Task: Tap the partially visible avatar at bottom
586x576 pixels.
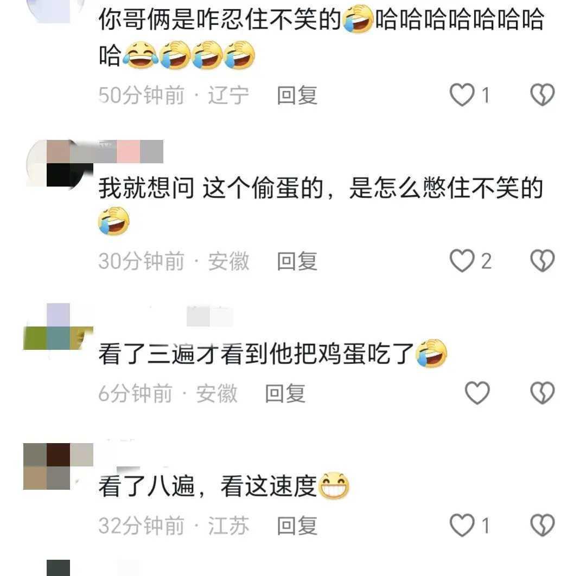Action: pos(58,568)
